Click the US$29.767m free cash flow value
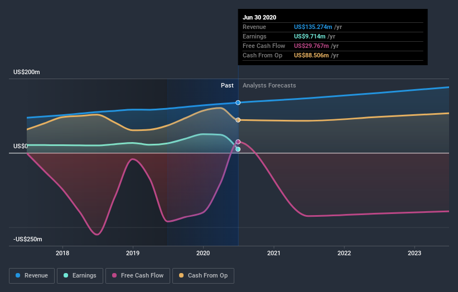The image size is (458, 292). (x=311, y=46)
